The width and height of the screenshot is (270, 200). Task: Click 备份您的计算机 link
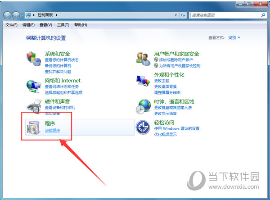click(58, 66)
